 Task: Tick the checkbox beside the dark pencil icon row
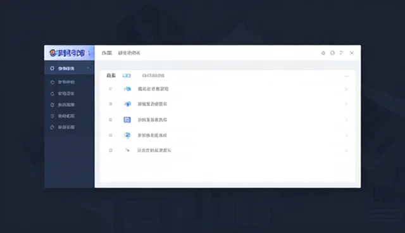point(111,150)
